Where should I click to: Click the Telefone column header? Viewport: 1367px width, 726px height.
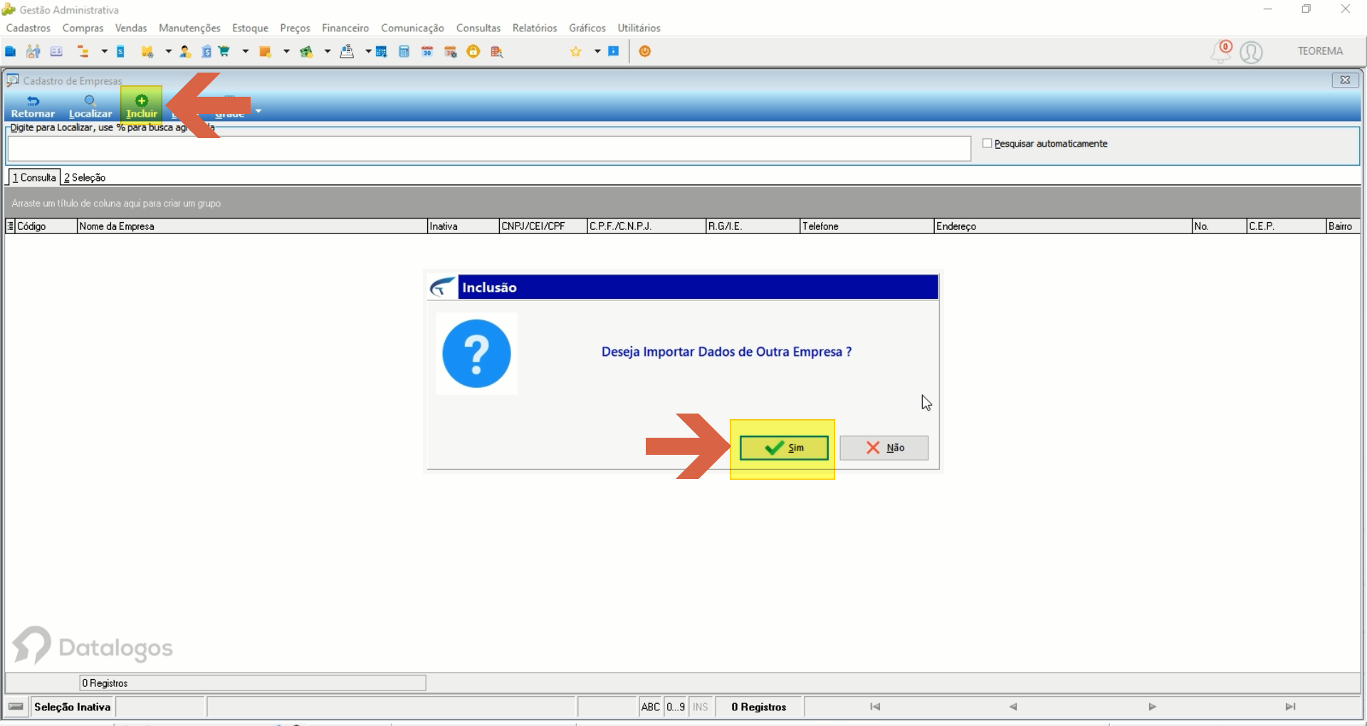coord(866,226)
